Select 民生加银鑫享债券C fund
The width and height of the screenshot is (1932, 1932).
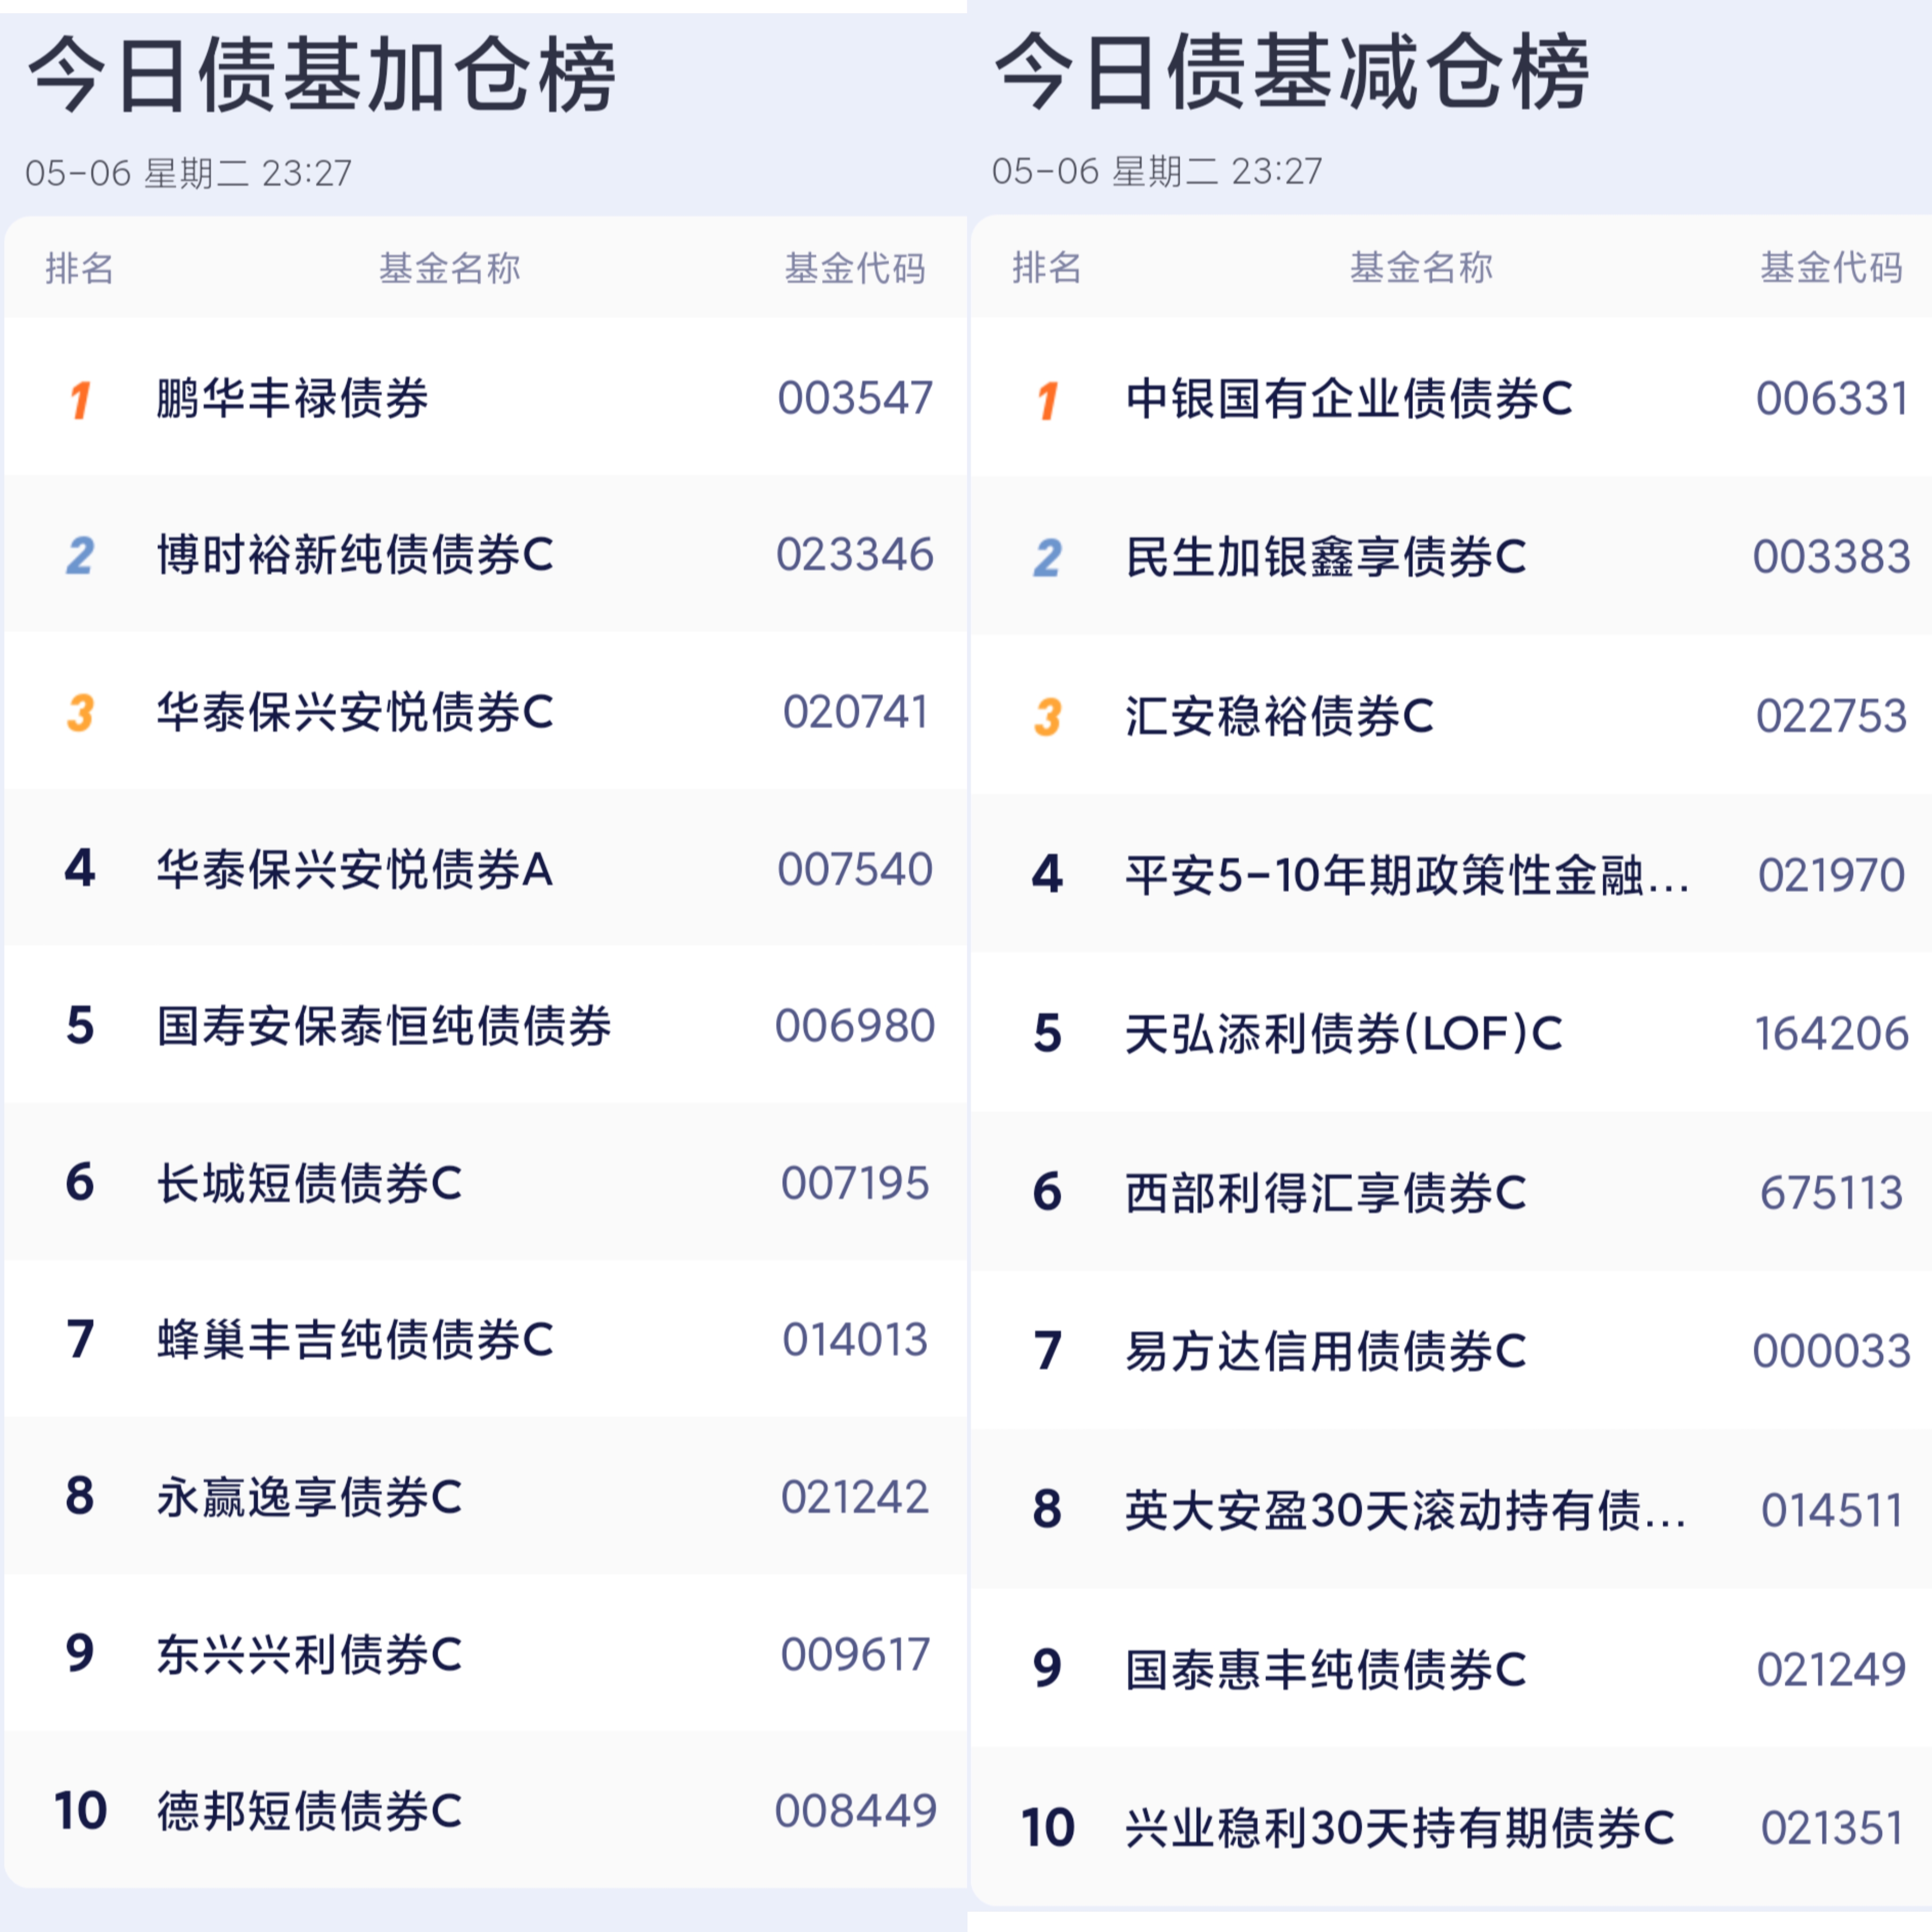point(1326,557)
